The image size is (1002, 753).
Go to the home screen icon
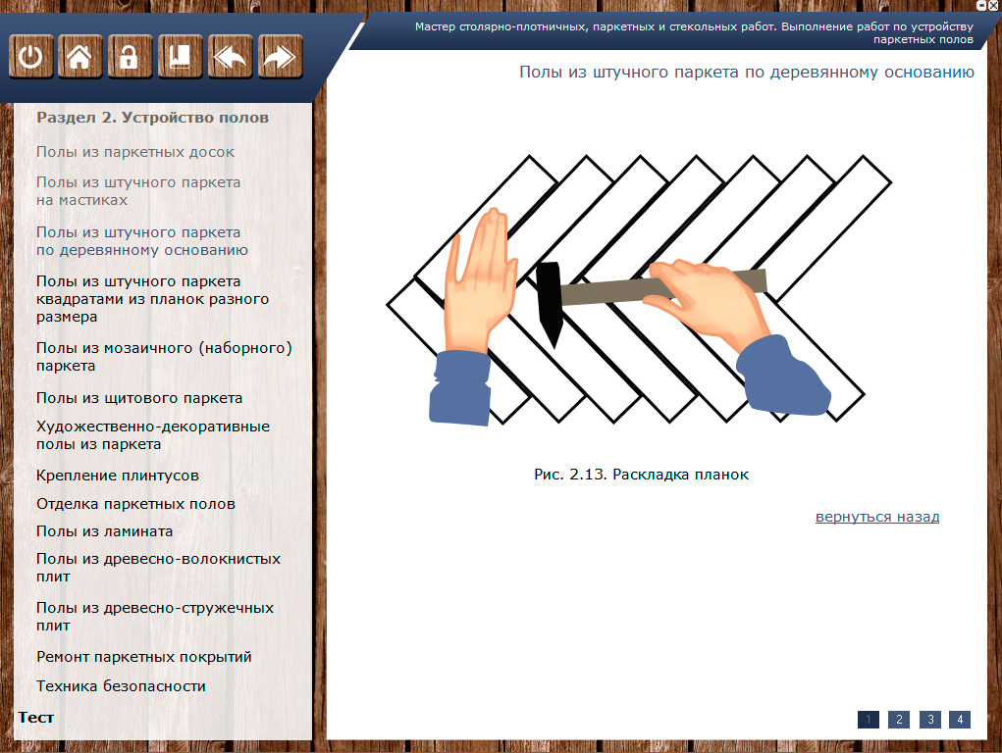[80, 58]
